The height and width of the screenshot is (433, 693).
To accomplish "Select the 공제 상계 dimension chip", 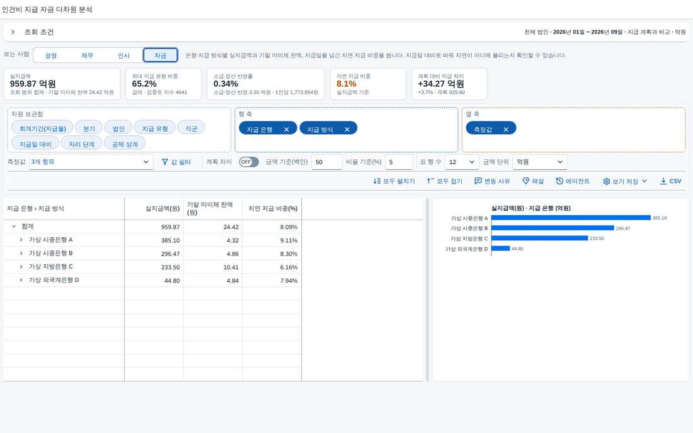I will (x=125, y=144).
